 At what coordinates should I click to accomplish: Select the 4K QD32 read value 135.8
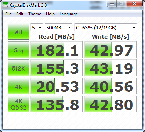click(56, 104)
